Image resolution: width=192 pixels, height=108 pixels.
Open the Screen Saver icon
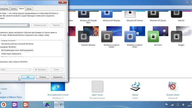pos(173,86)
